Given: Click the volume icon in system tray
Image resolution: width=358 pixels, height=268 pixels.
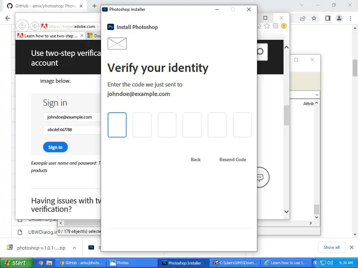Looking at the screenshot, I should 330,263.
